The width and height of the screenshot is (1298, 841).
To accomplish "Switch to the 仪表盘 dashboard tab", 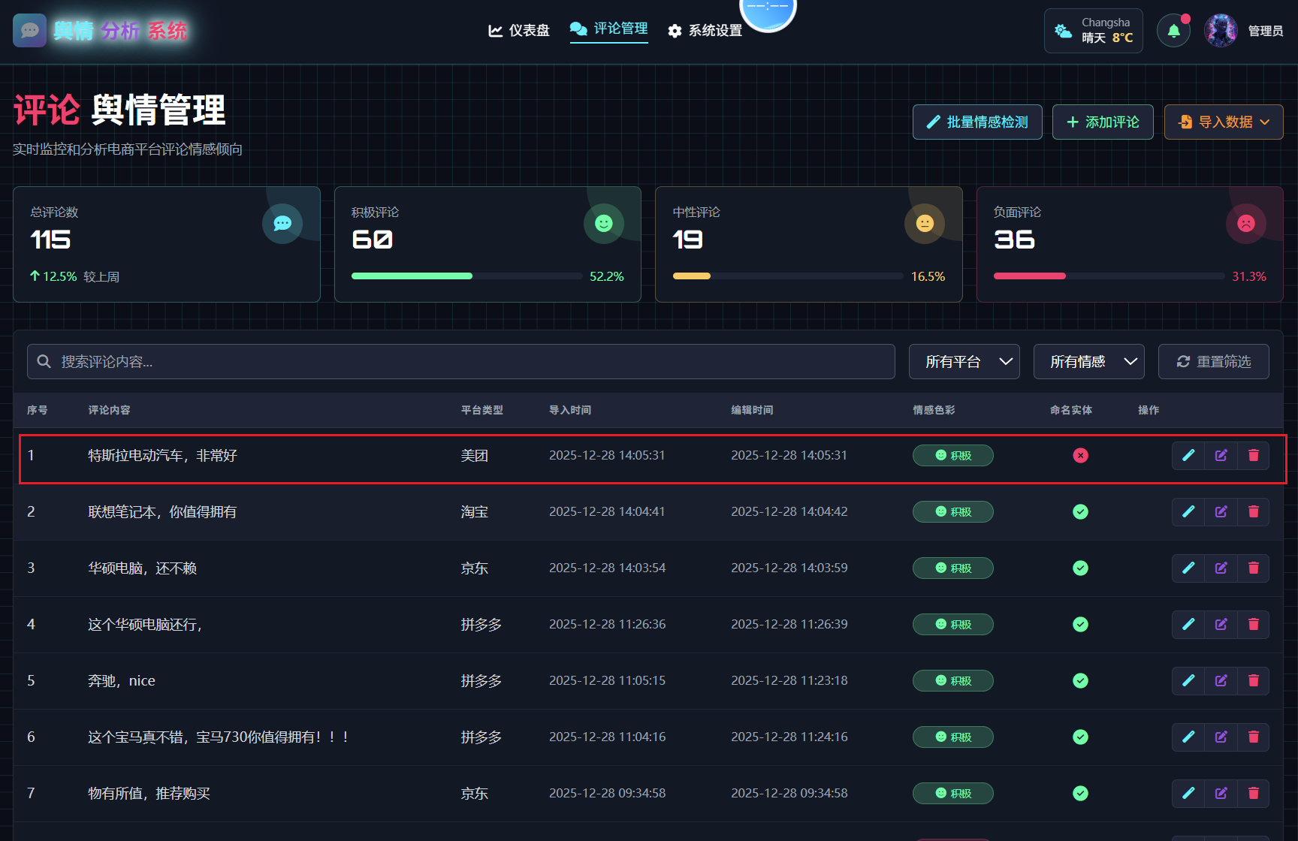I will [x=519, y=31].
